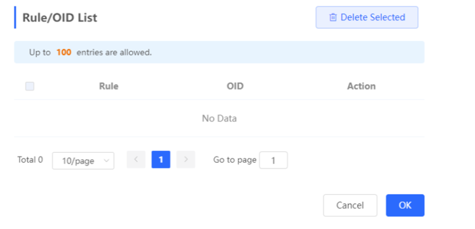Screen dimensions: 475x229
Task: Click the entries-allowed info banner
Action: click(219, 52)
